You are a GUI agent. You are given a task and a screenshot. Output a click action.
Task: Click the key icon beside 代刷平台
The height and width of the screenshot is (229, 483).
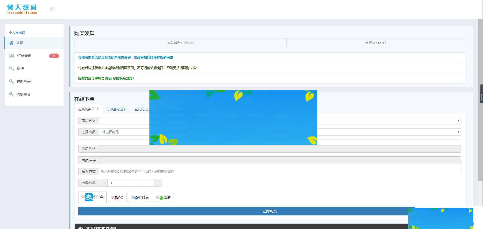tap(11, 94)
